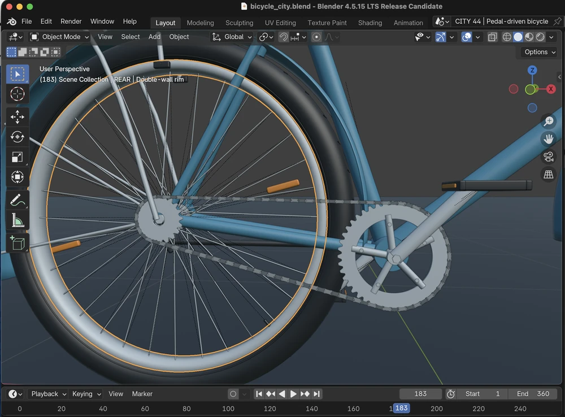
Task: Open the Render menu
Action: (71, 21)
